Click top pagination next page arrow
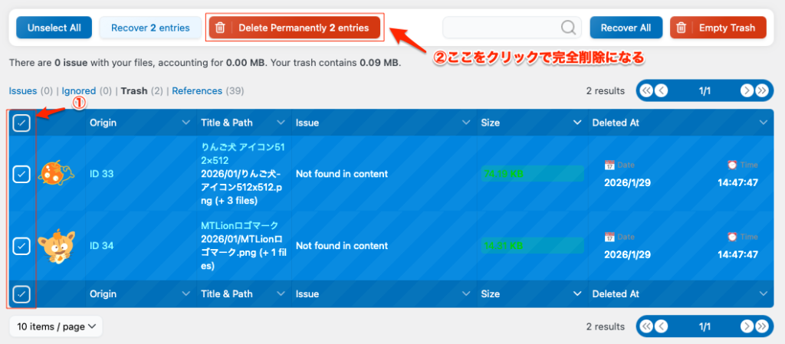This screenshot has height=344, width=785. [746, 90]
